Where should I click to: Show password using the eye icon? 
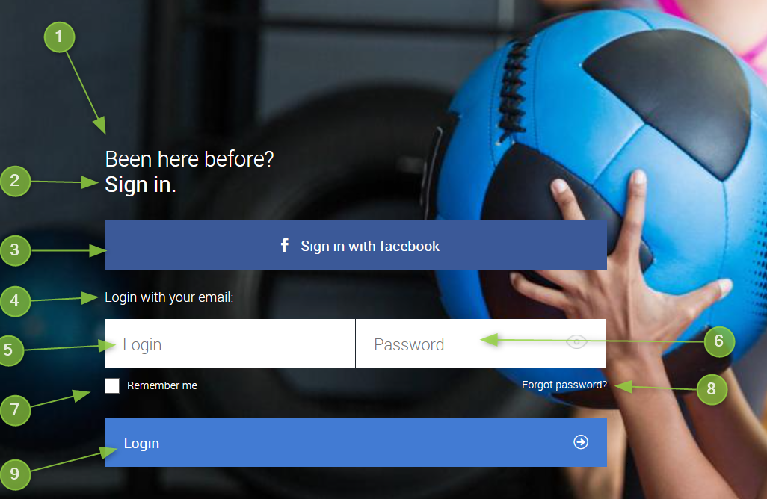coord(576,341)
